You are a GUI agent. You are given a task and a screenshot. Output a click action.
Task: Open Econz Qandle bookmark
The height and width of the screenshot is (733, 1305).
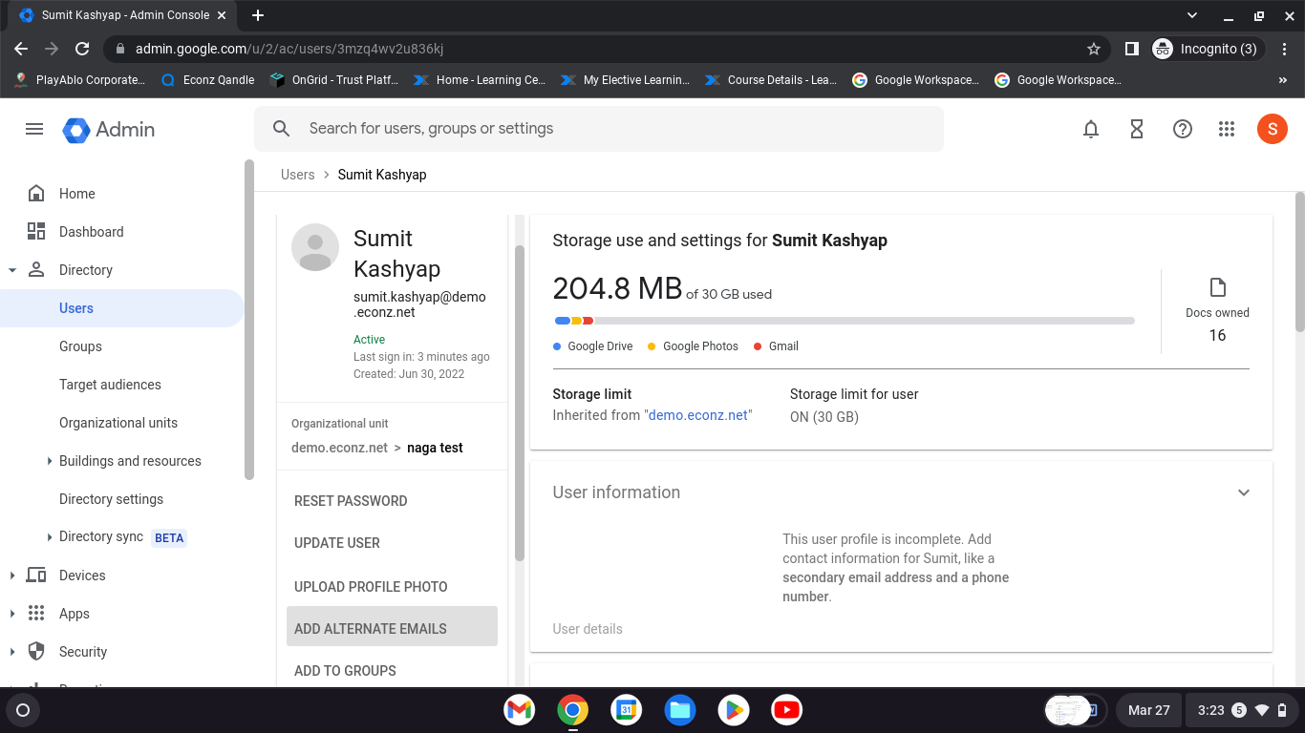coord(207,80)
